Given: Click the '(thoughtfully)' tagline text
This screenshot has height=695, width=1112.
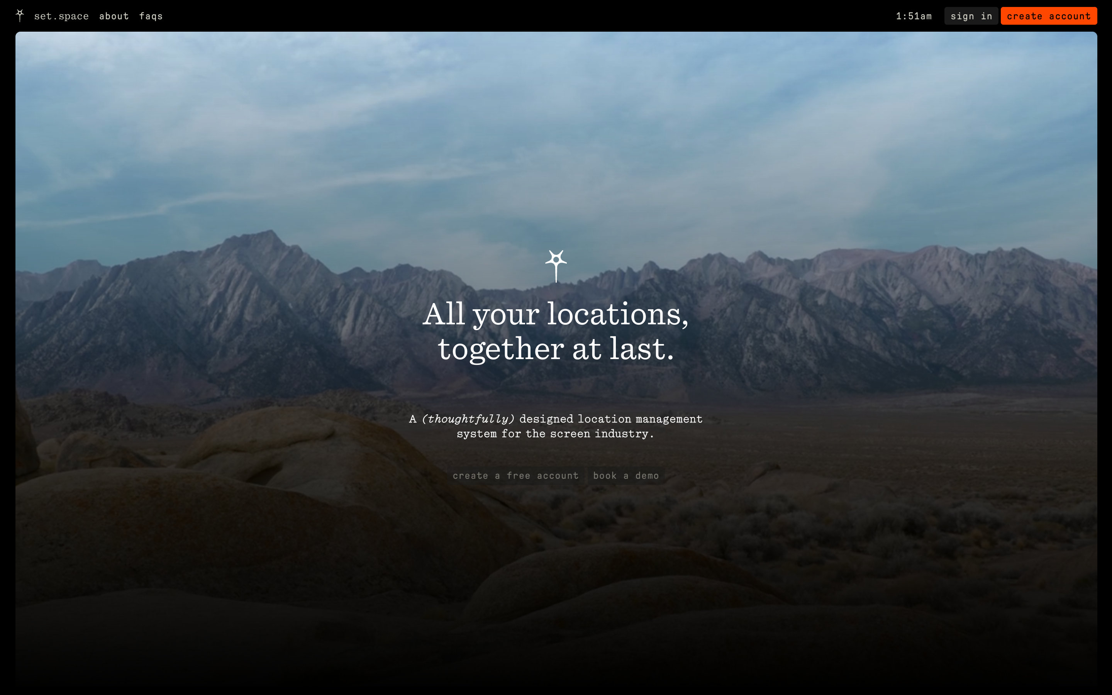Looking at the screenshot, I should point(468,419).
